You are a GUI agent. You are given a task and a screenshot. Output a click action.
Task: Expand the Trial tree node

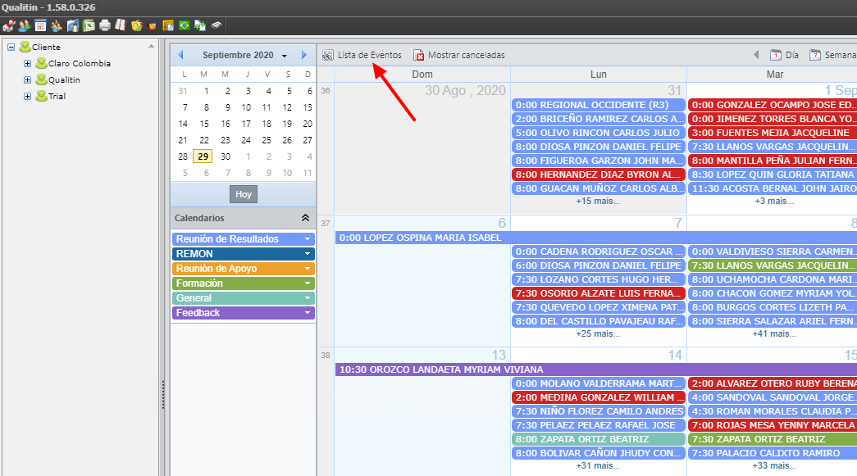click(27, 96)
